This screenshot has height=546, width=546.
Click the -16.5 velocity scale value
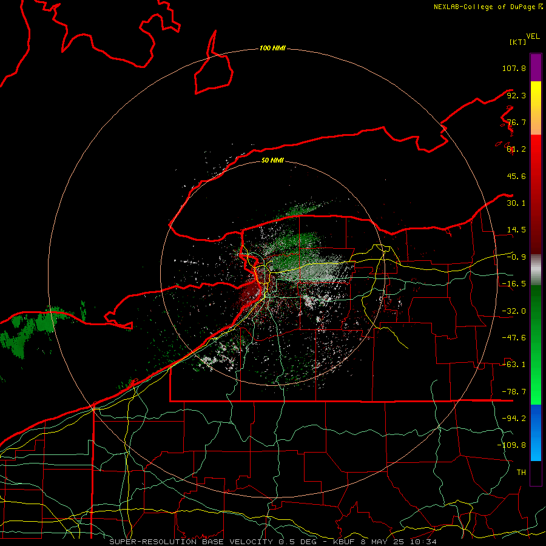click(514, 284)
